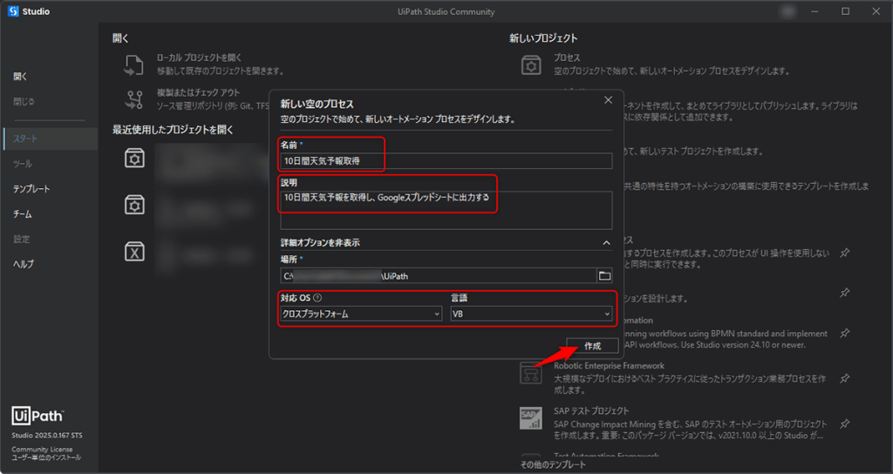Open SAP テスト プロジェクト template
The image size is (893, 474).
click(591, 411)
